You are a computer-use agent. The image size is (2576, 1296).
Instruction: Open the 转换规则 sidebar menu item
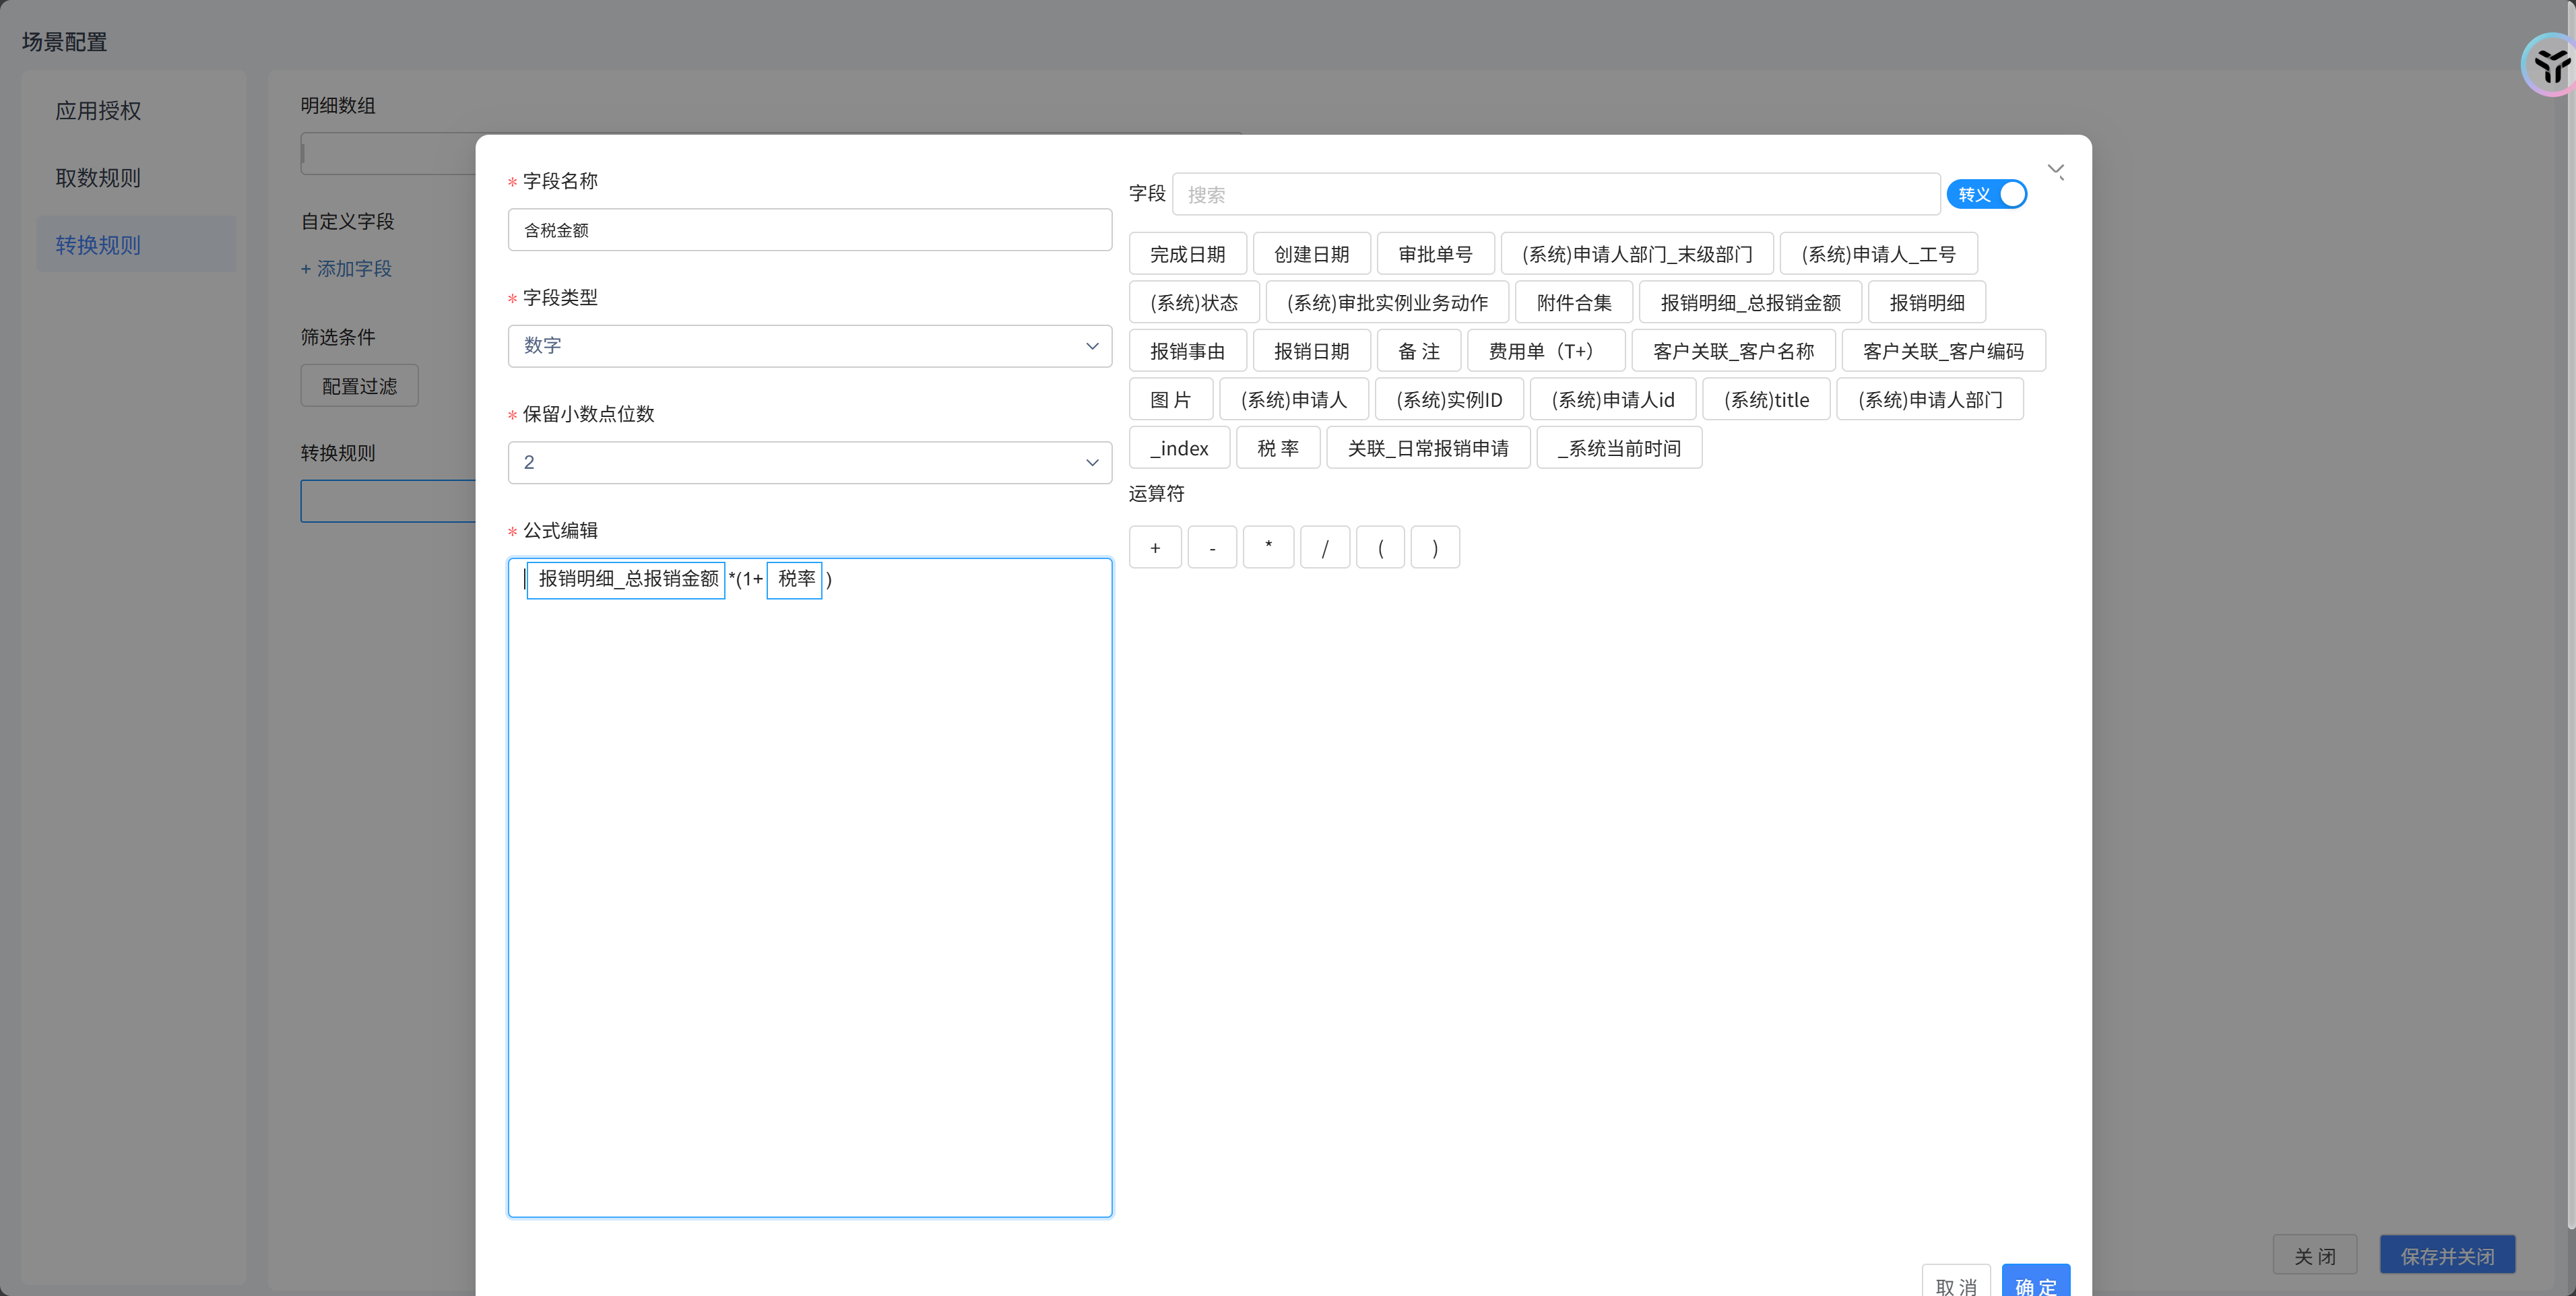[x=98, y=245]
